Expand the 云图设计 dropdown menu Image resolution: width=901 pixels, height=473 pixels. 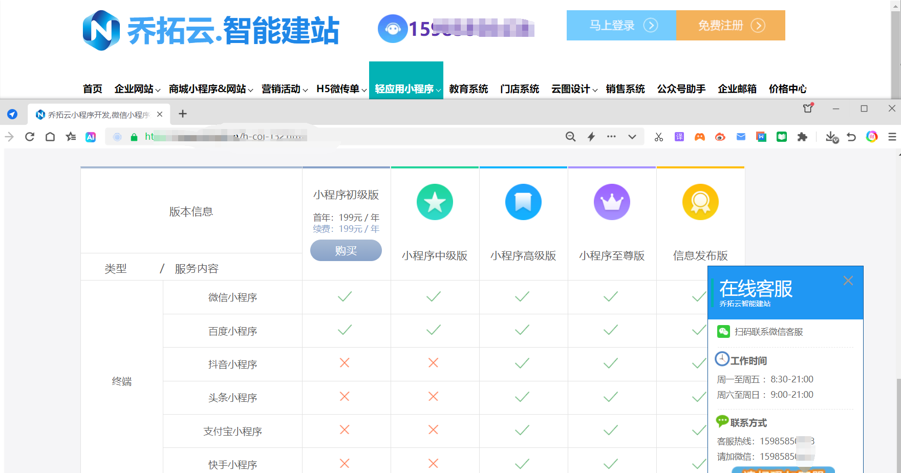pyautogui.click(x=574, y=89)
